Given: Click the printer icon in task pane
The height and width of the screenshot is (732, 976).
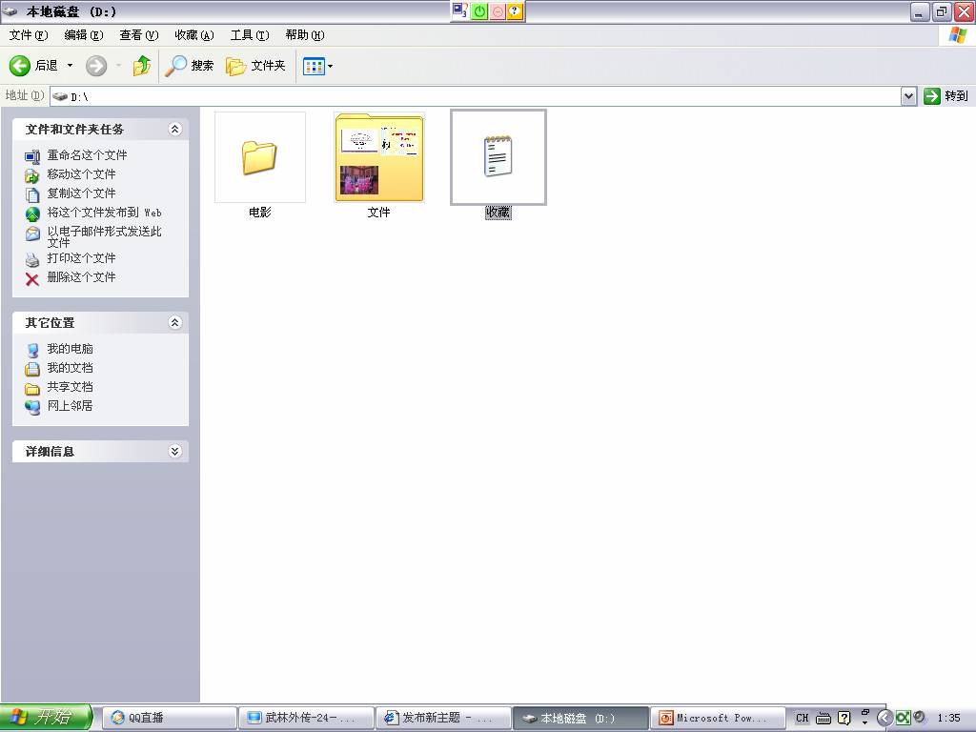Looking at the screenshot, I should pyautogui.click(x=32, y=259).
